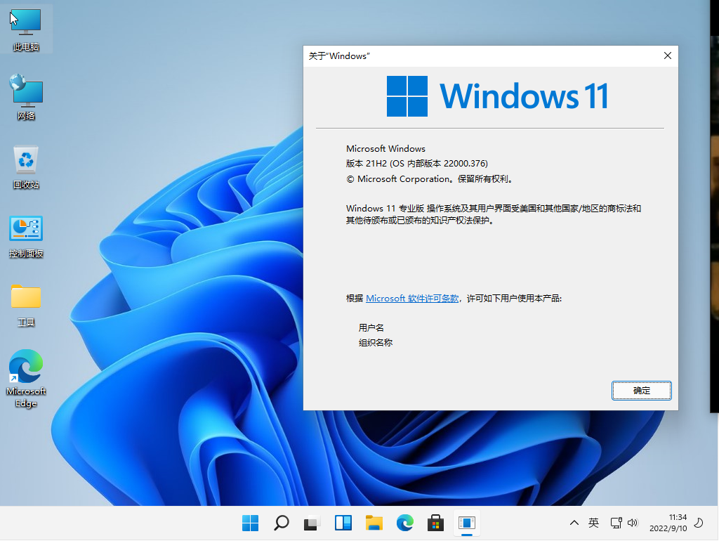Image resolution: width=719 pixels, height=541 pixels.
Task: Launch File Explorer from taskbar
Action: (374, 523)
